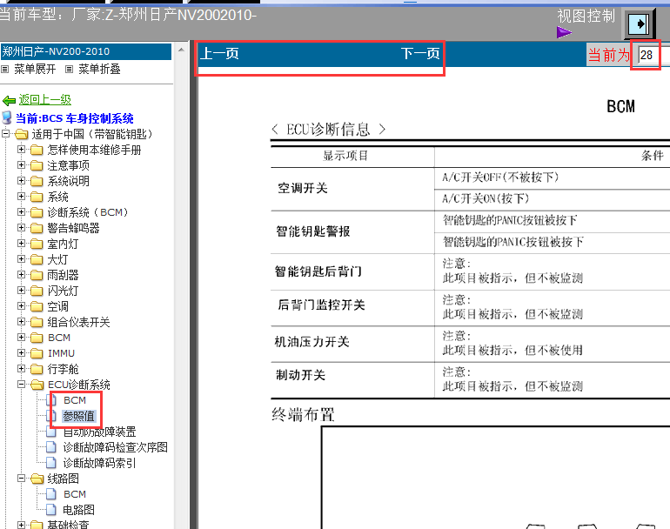
Task: Click the 系统说明 folder icon
Action: point(37,181)
